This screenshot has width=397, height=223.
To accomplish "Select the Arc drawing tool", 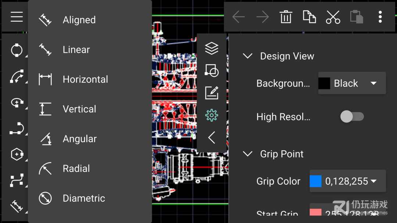I will pyautogui.click(x=17, y=76).
